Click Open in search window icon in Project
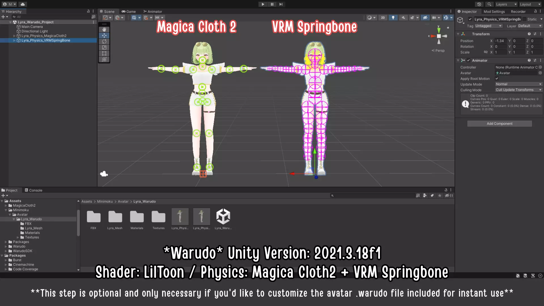 click(x=418, y=195)
